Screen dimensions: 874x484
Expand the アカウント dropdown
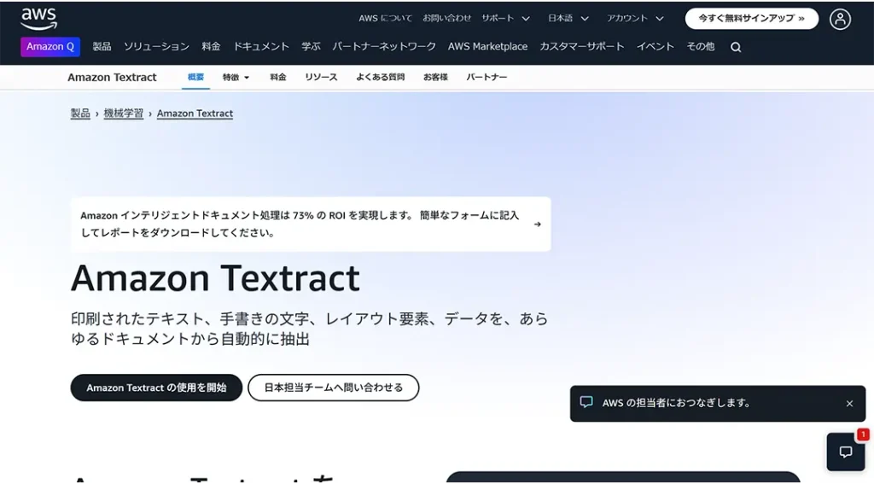[x=635, y=19]
